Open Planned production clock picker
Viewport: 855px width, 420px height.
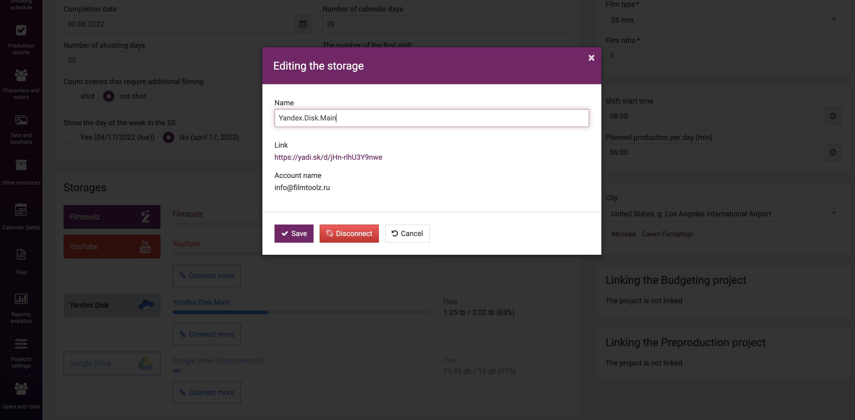tap(833, 153)
